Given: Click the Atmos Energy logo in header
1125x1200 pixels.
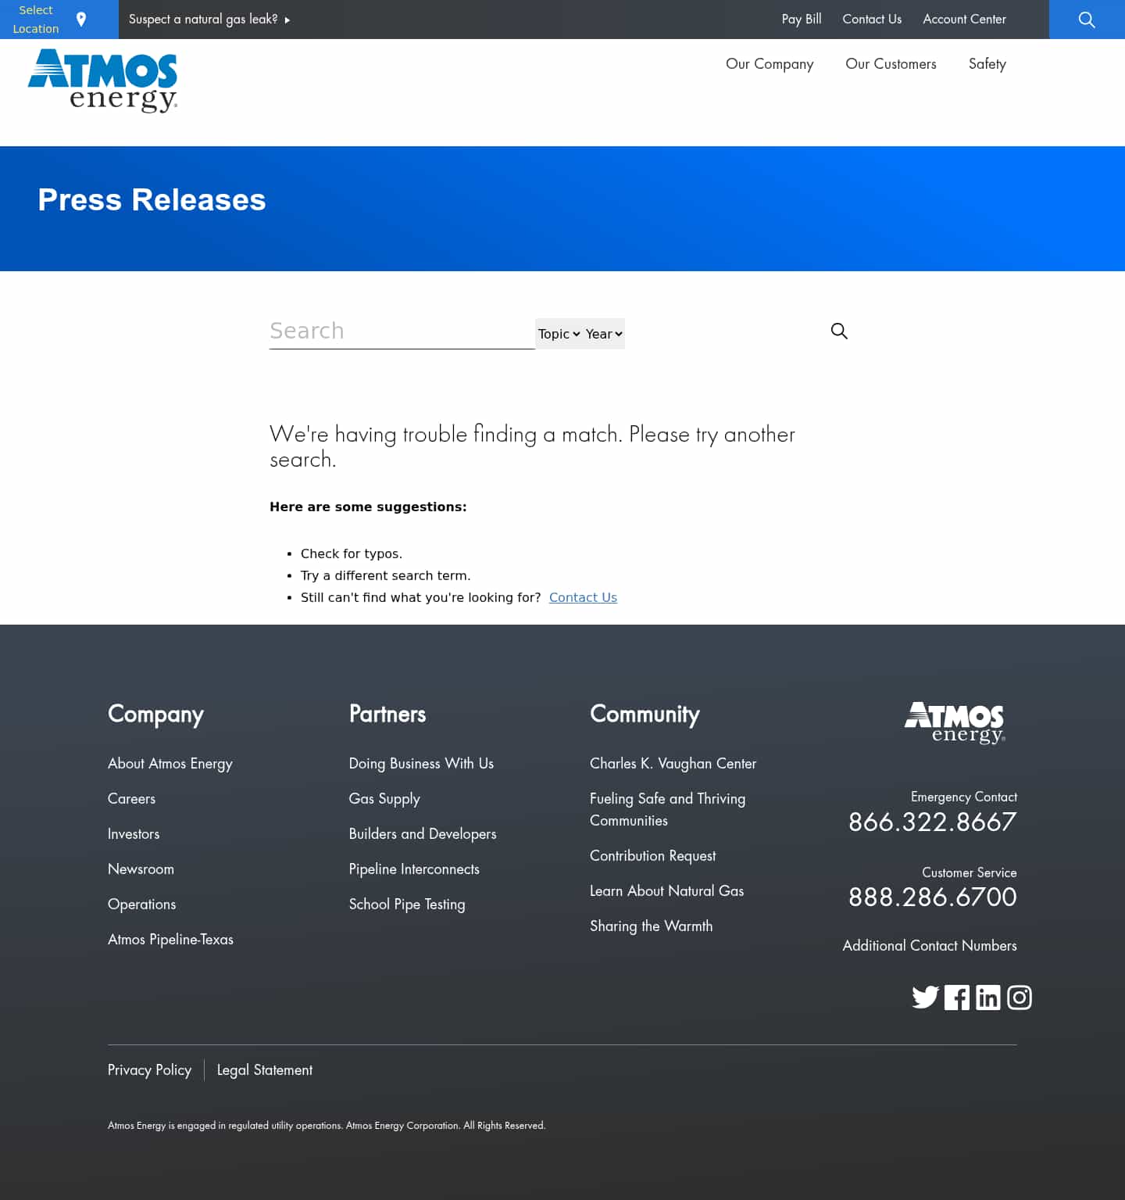Looking at the screenshot, I should coord(102,81).
